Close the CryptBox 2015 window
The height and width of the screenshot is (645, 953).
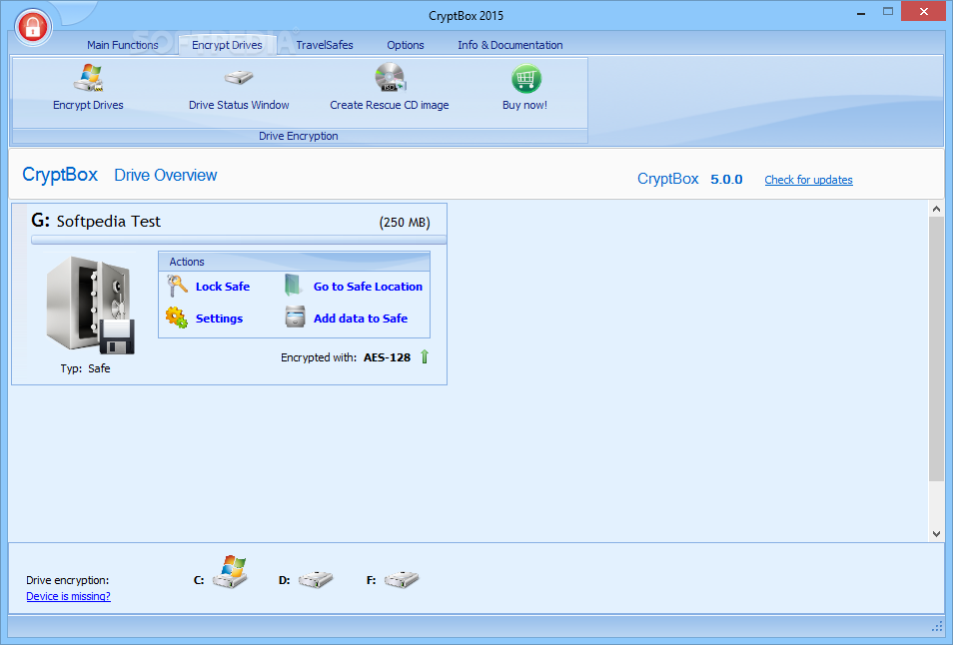coord(924,12)
